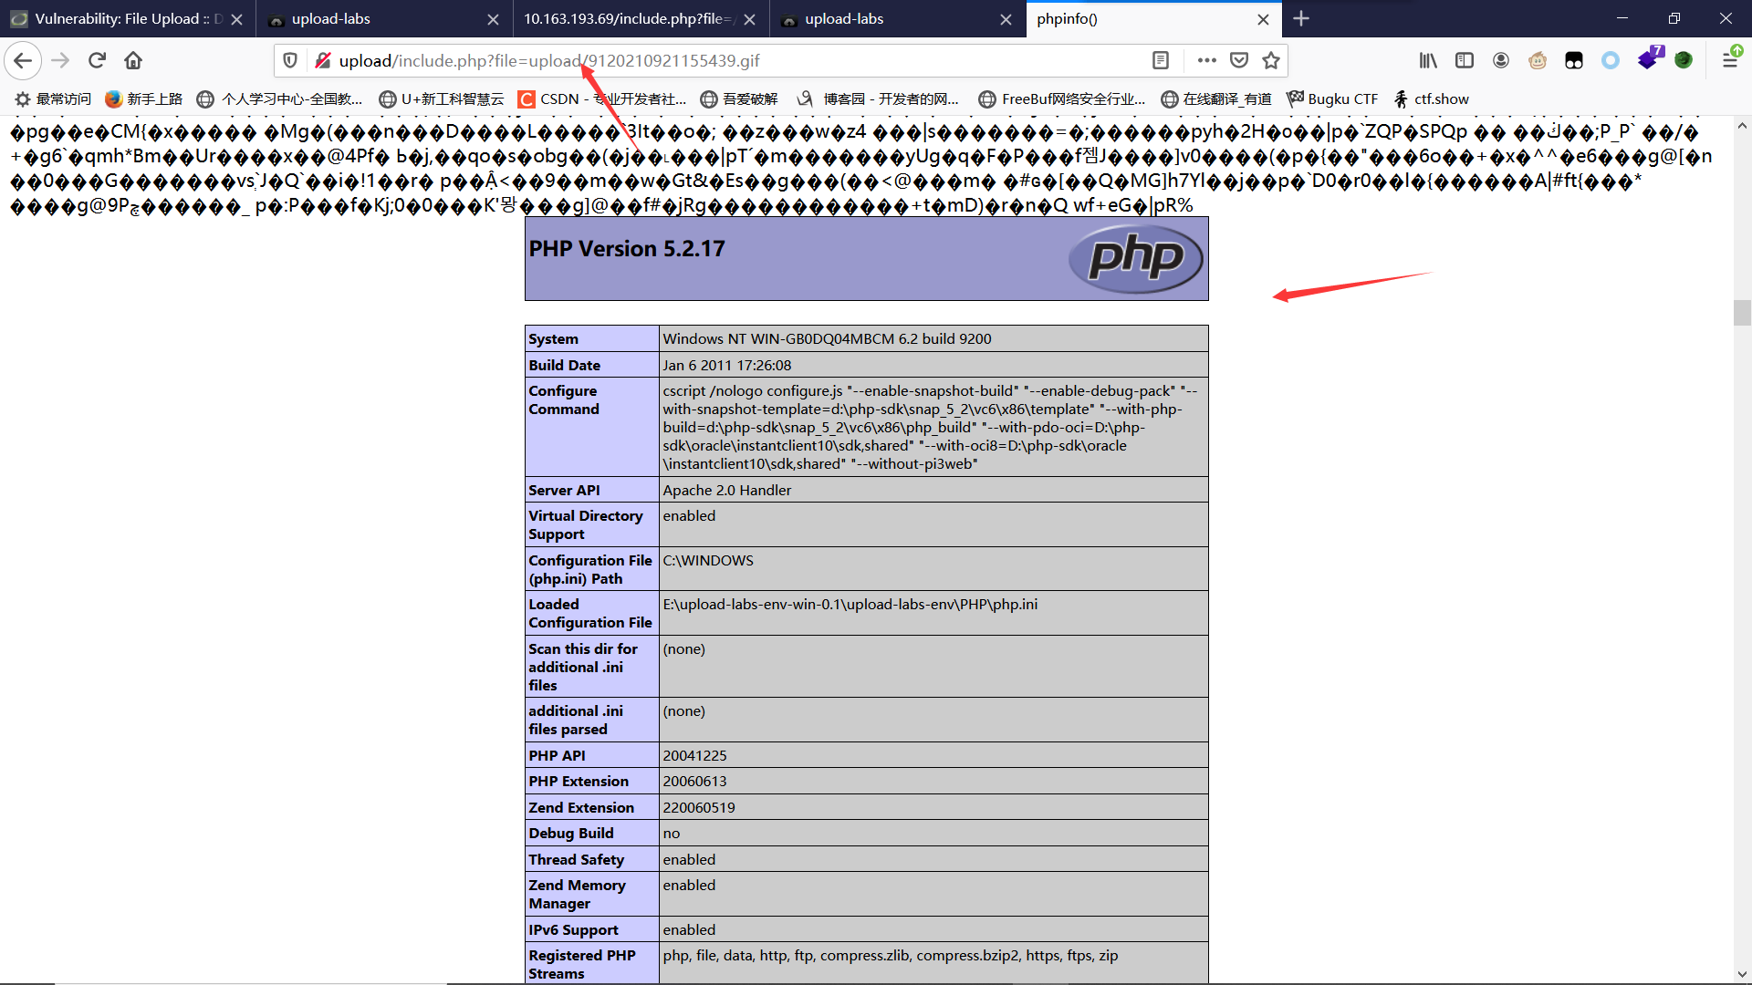Show sidebars icon
Image resolution: width=1752 pixels, height=985 pixels.
[1465, 60]
